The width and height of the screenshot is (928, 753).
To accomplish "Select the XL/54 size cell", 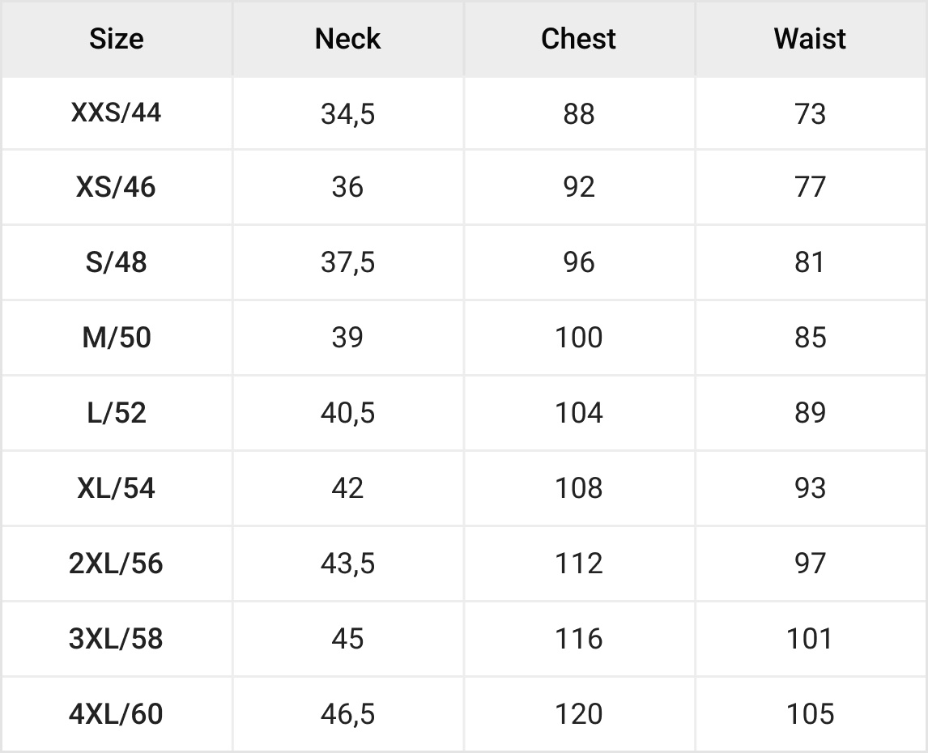I will (x=117, y=488).
